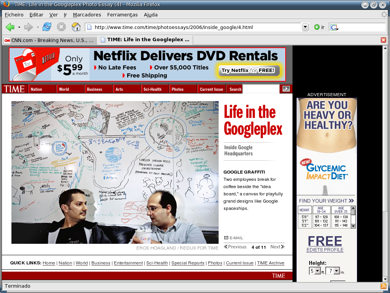390x293 pixels.
Task: Go to Next photo
Action: point(277,247)
